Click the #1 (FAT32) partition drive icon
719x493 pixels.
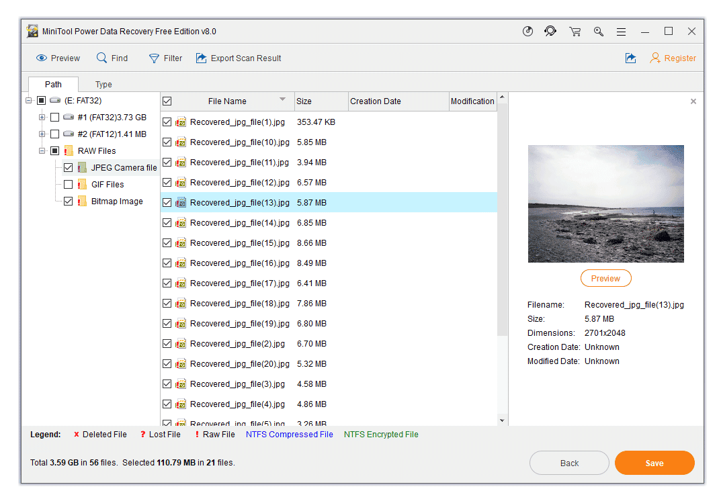pyautogui.click(x=69, y=117)
